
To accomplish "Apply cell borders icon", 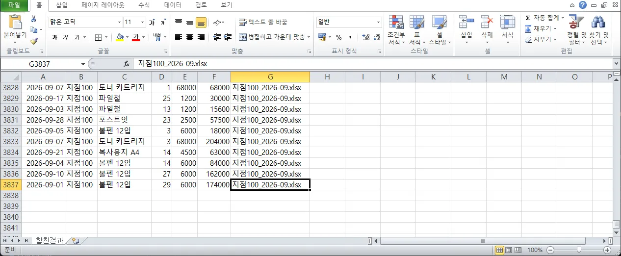I will coord(98,37).
